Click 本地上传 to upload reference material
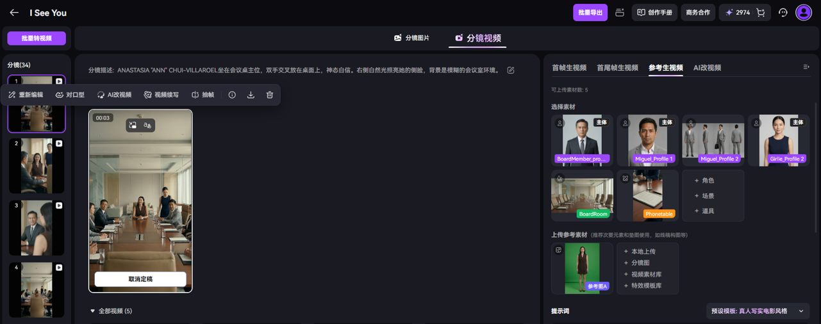Image resolution: width=821 pixels, height=324 pixels. click(x=643, y=252)
